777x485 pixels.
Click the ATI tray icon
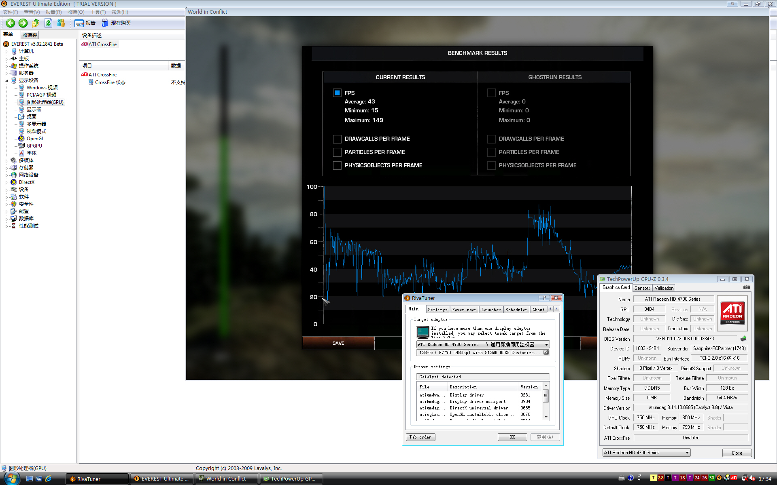tap(734, 478)
